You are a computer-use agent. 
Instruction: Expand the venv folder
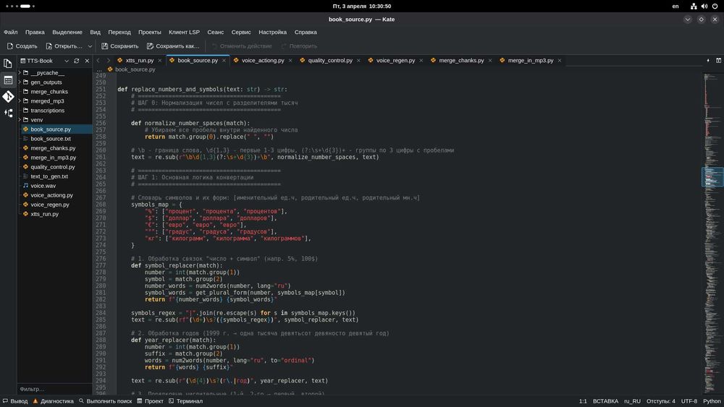[x=36, y=120]
